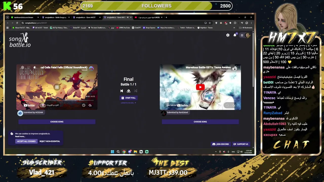Click the shuffle icon under Battle 1 / 1
The image size is (324, 182).
pos(136,91)
